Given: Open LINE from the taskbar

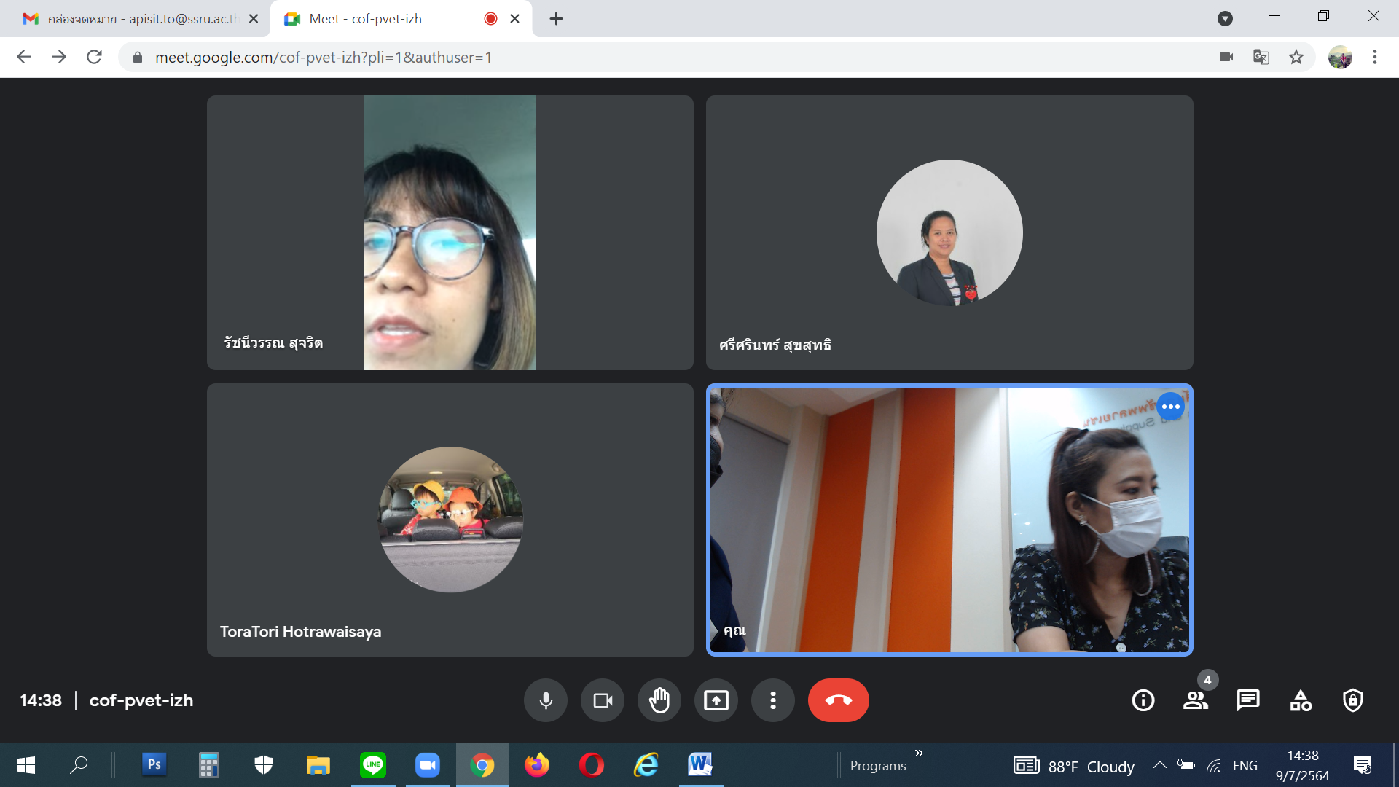Looking at the screenshot, I should 373,765.
